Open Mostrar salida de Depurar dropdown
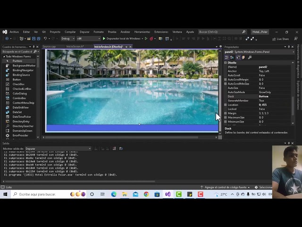This screenshot has height=227, width=302. (58, 148)
